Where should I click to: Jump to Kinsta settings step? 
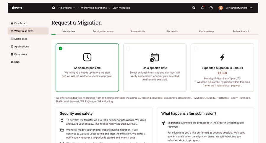click(x=207, y=31)
